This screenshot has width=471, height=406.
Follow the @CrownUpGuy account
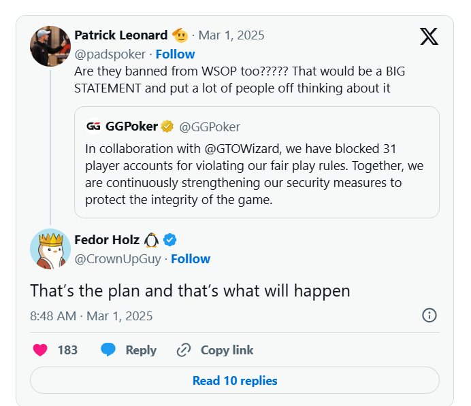coord(191,259)
